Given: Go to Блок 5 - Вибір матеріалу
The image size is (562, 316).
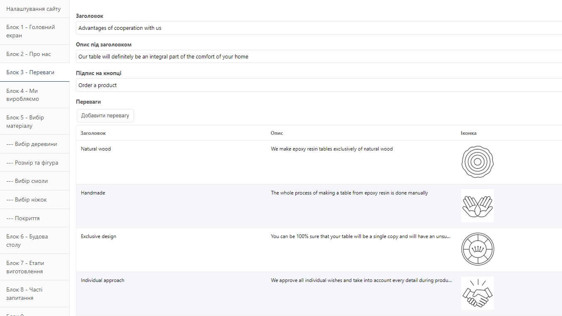Looking at the screenshot, I should [34, 122].
